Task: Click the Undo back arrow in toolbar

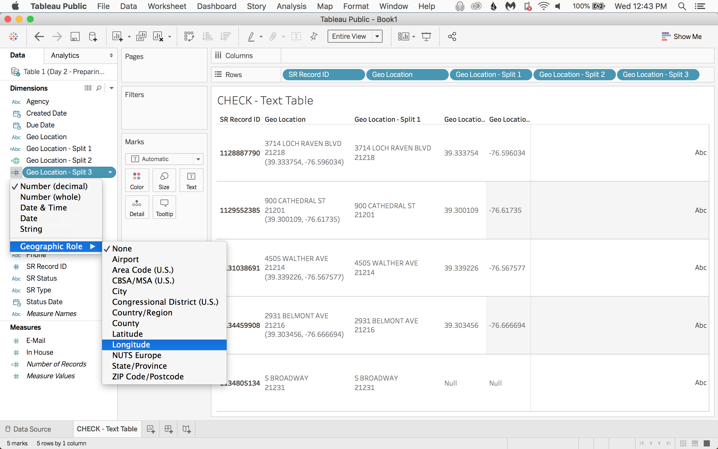Action: (x=39, y=36)
